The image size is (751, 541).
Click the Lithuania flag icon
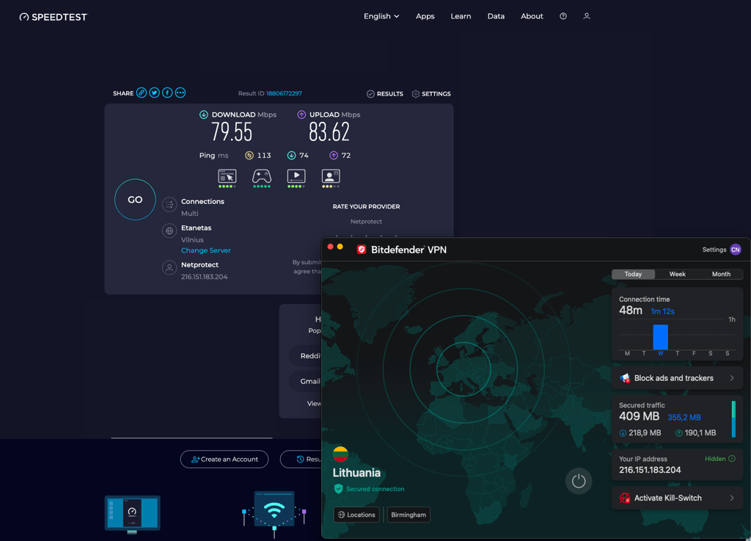coord(340,454)
